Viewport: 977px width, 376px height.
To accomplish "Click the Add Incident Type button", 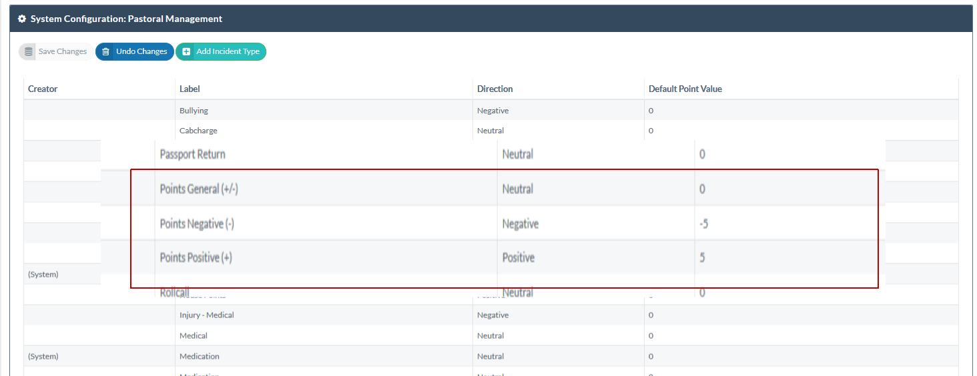I will (x=221, y=51).
